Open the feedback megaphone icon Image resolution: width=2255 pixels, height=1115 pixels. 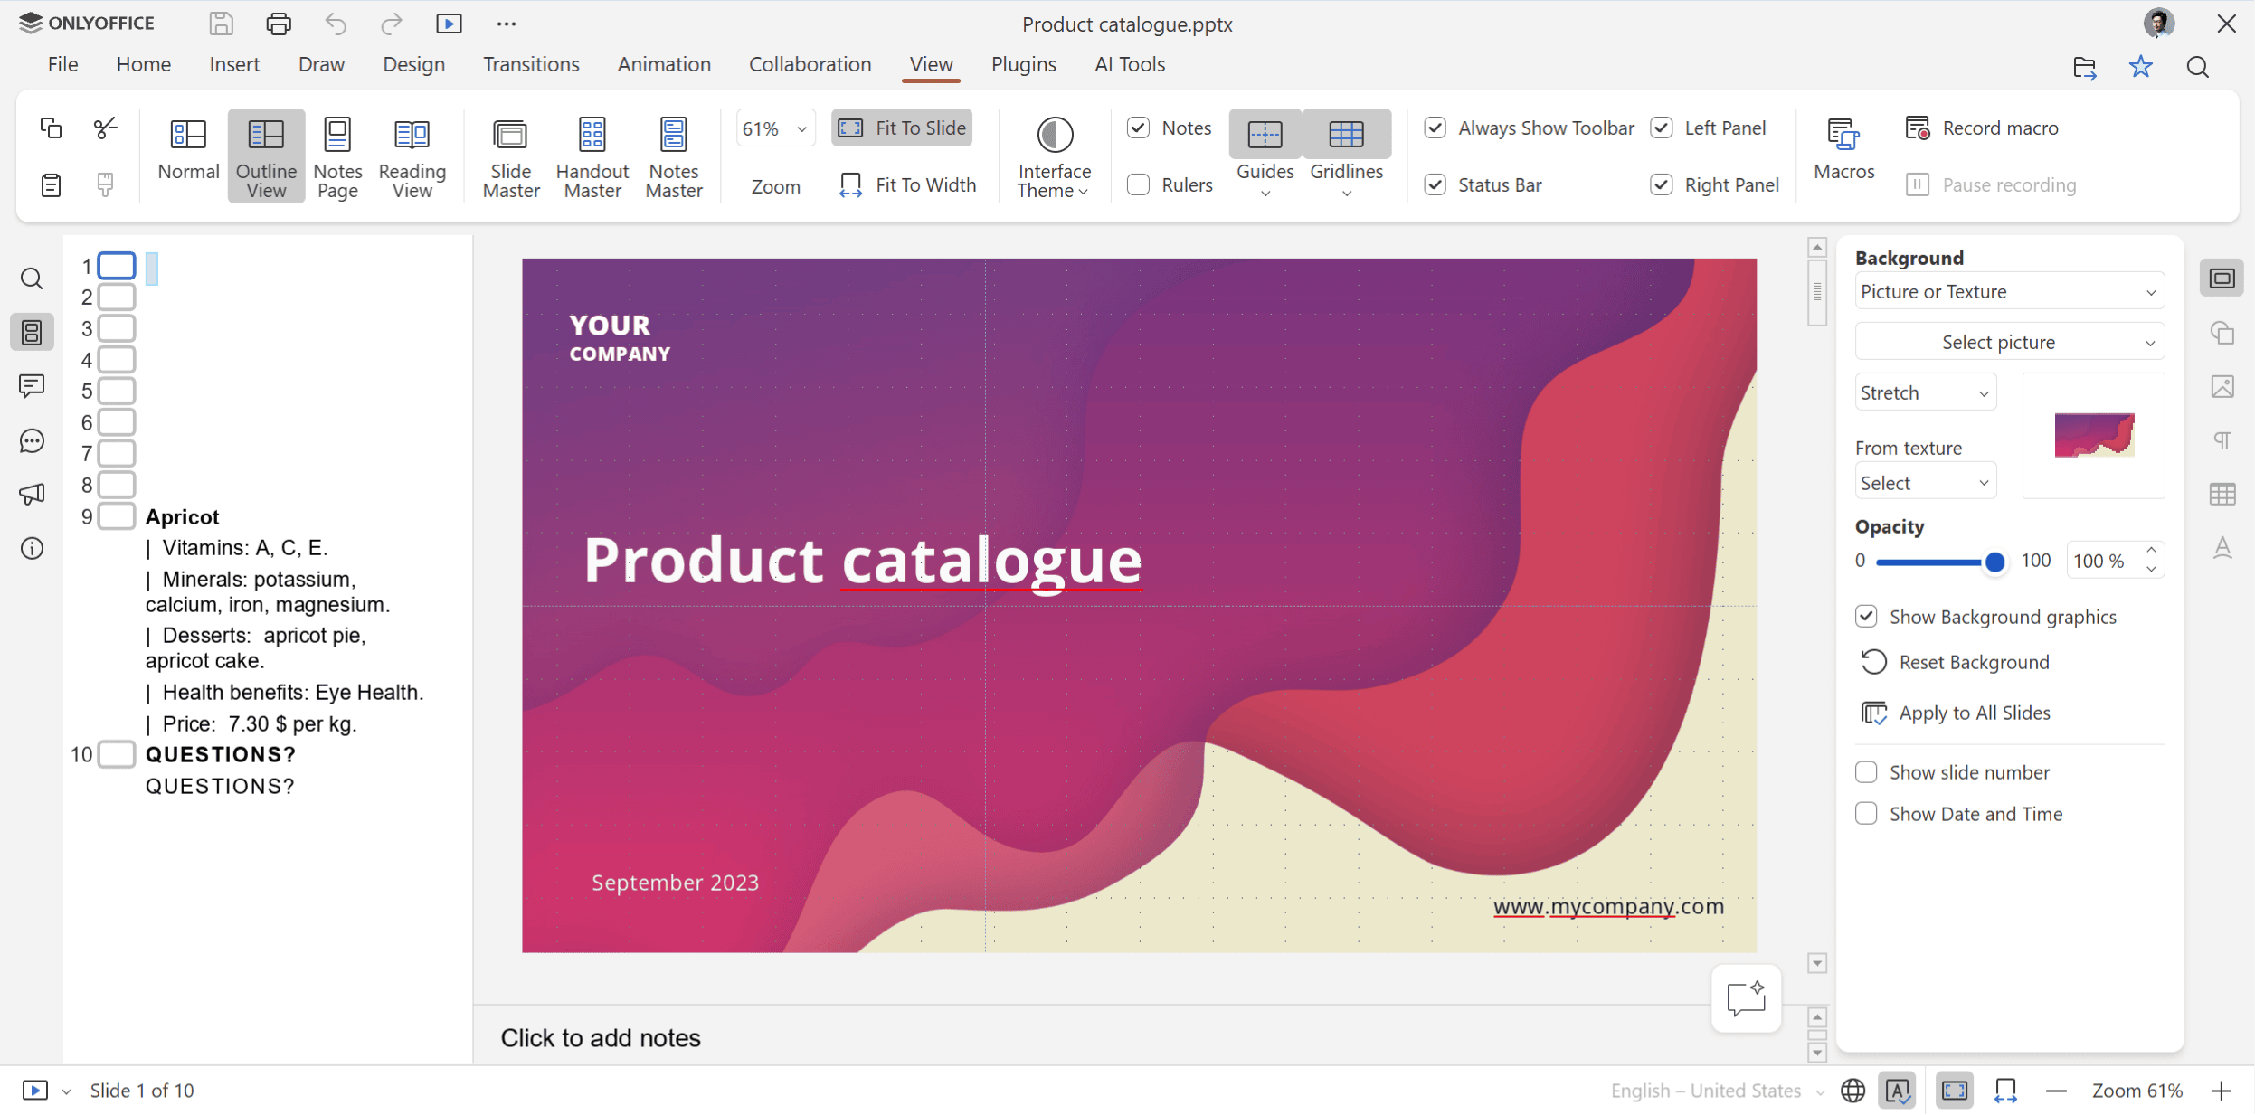[32, 494]
